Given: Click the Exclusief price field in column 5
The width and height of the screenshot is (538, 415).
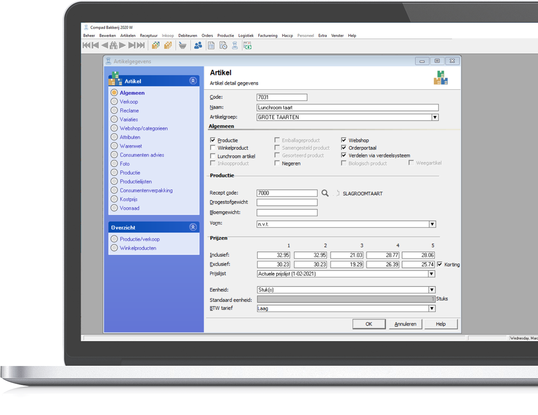Looking at the screenshot, I should coord(419,265).
